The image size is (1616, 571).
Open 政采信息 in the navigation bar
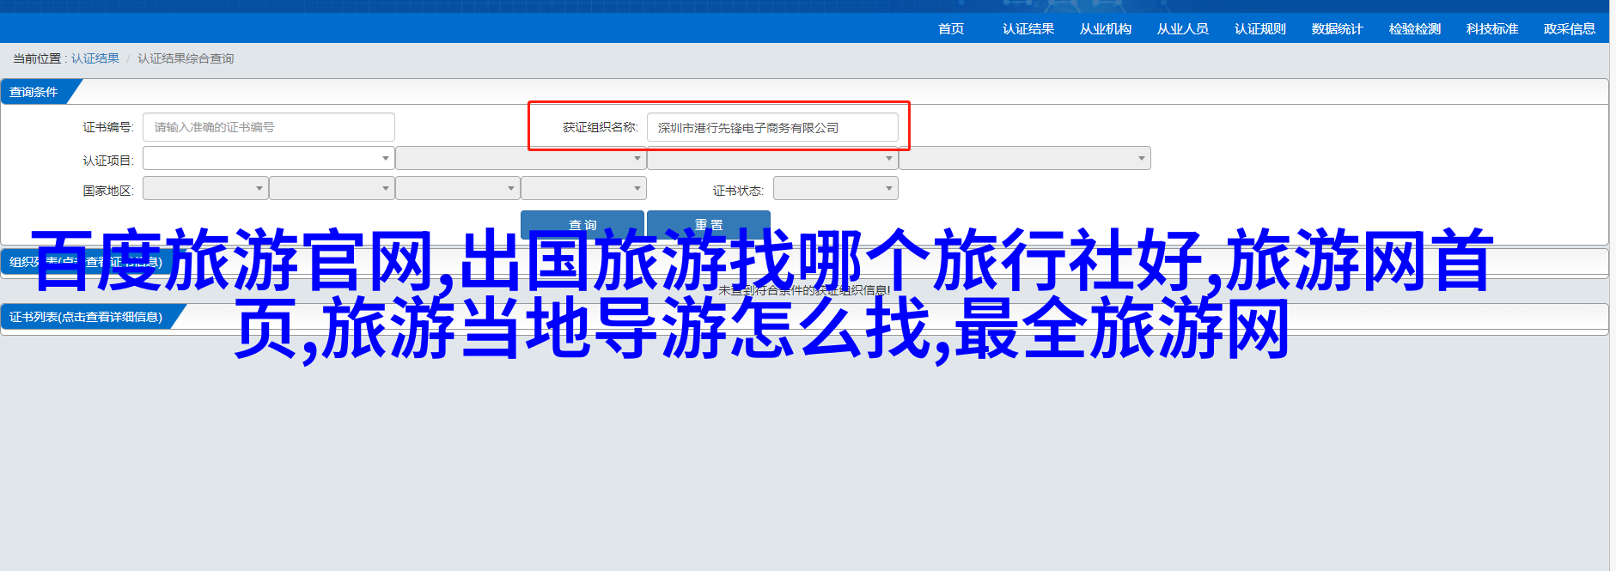1570,29
